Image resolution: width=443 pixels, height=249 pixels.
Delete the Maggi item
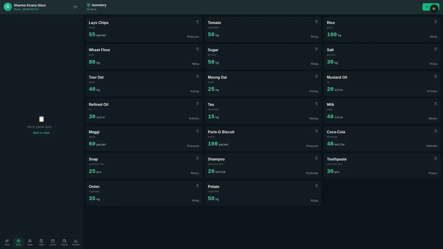(197, 131)
